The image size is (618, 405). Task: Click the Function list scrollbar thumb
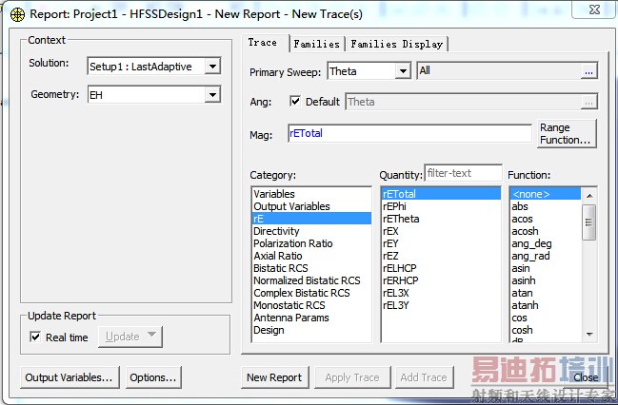pos(588,222)
